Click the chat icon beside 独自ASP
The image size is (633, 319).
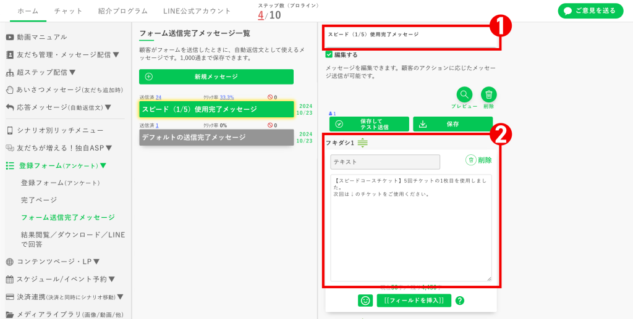(x=10, y=148)
